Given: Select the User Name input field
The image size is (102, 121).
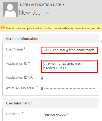Looking at the screenshot, I should pyautogui.click(x=69, y=50).
